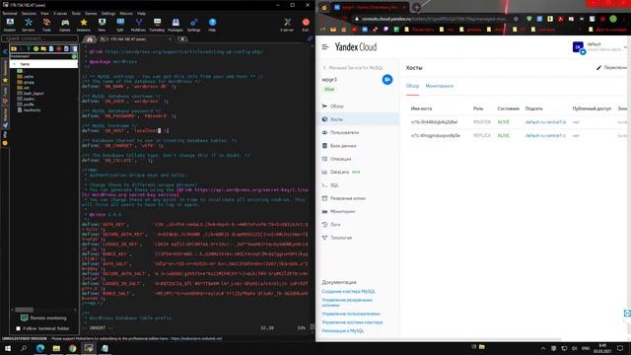Open Операции in the cluster sidebar
This screenshot has width=631, height=355.
340,159
